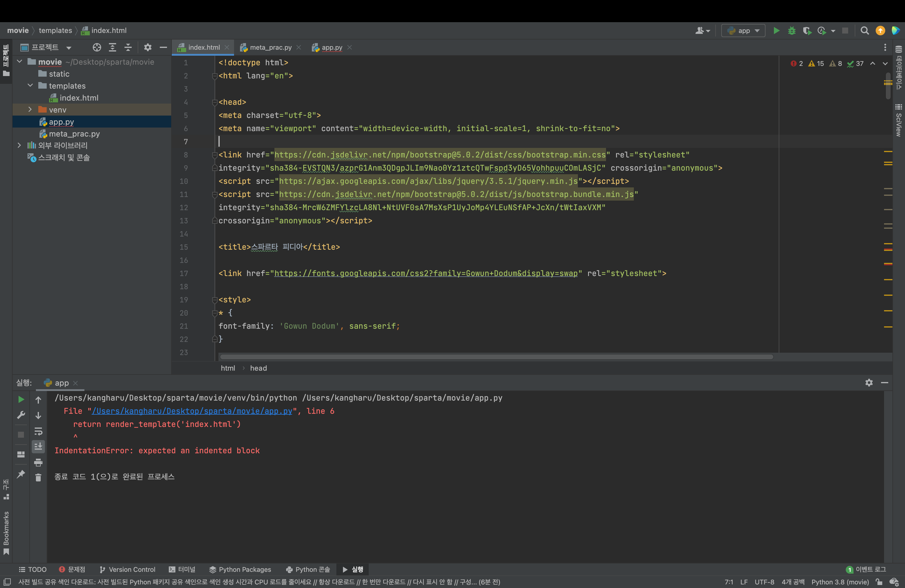905x588 pixels.
Task: Run app with coverage icon
Action: click(x=807, y=31)
